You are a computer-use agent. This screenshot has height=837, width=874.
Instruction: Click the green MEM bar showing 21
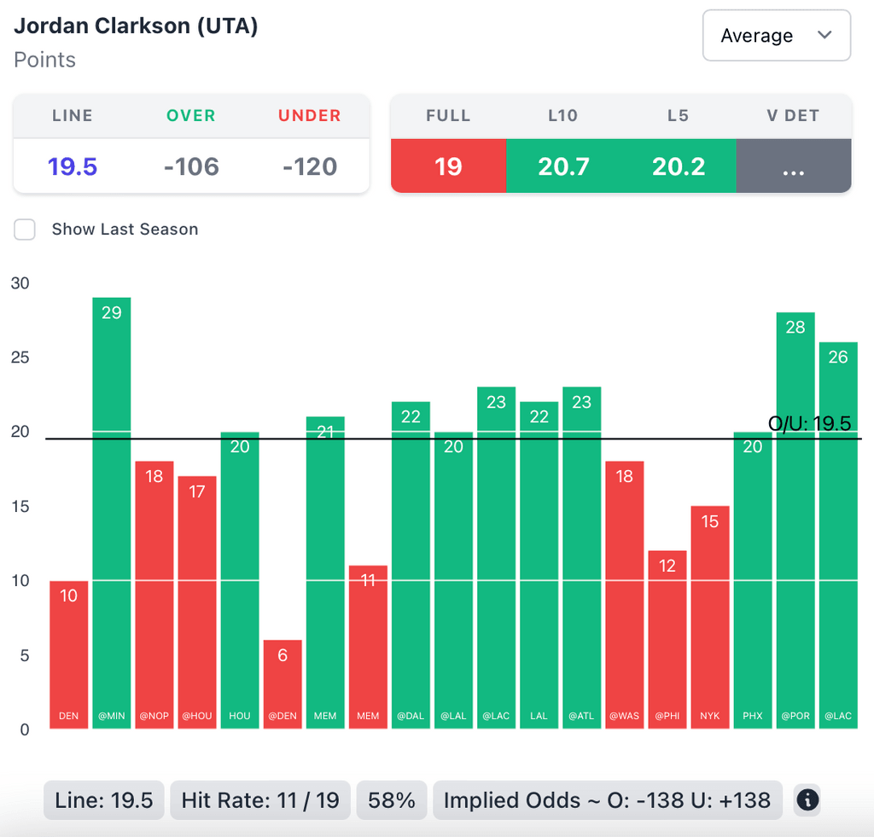[325, 573]
